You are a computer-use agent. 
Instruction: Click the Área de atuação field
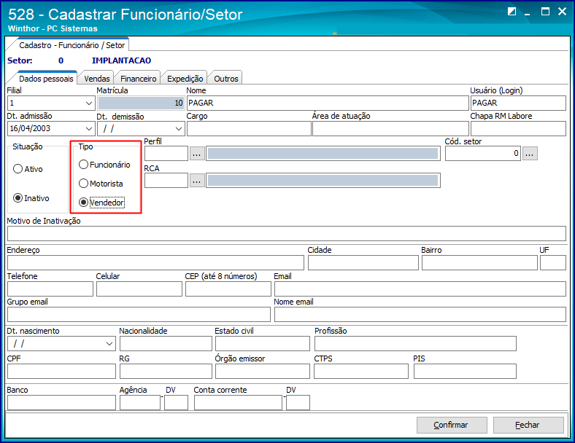point(390,129)
